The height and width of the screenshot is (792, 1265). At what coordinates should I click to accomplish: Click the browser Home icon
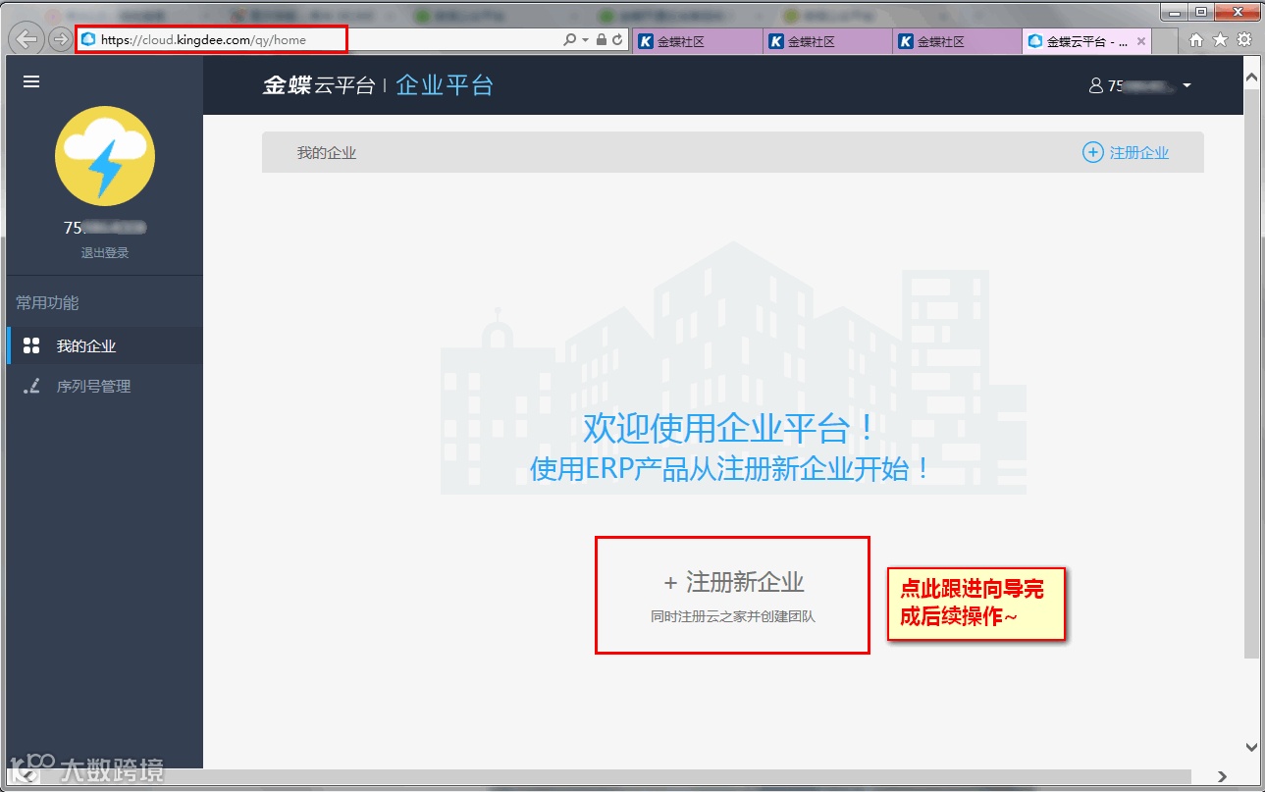tap(1196, 40)
